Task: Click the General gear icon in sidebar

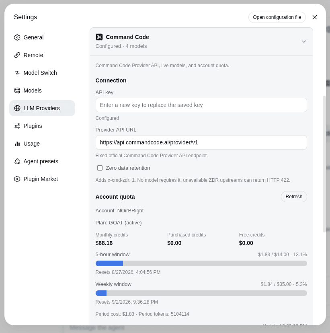Action: (x=17, y=37)
